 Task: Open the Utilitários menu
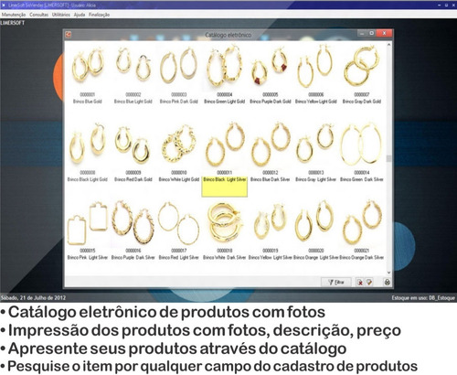pyautogui.click(x=61, y=15)
